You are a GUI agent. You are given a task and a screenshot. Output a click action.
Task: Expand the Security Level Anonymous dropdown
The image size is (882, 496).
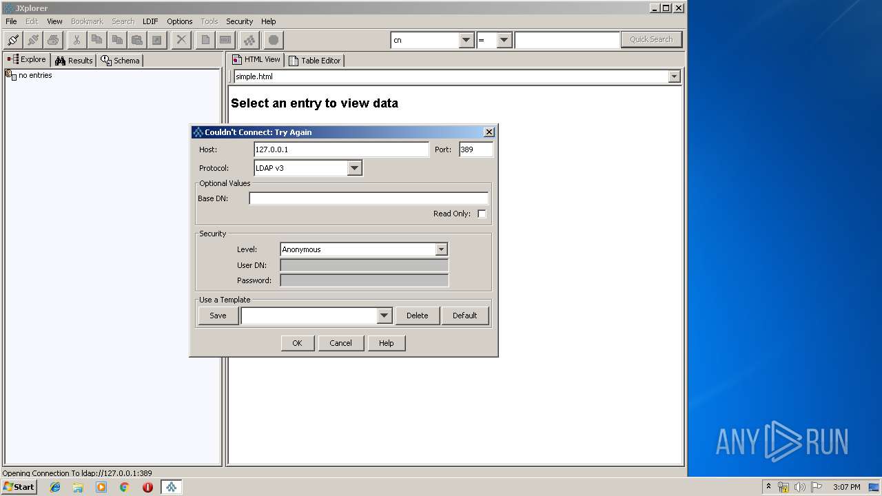441,249
